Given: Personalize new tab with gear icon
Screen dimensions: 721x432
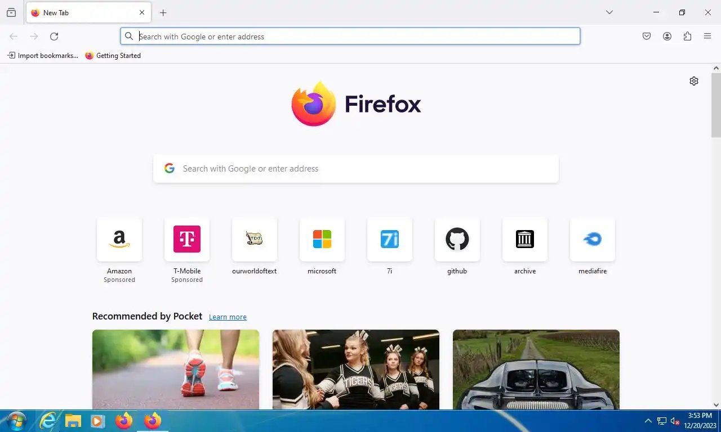Looking at the screenshot, I should [x=694, y=81].
